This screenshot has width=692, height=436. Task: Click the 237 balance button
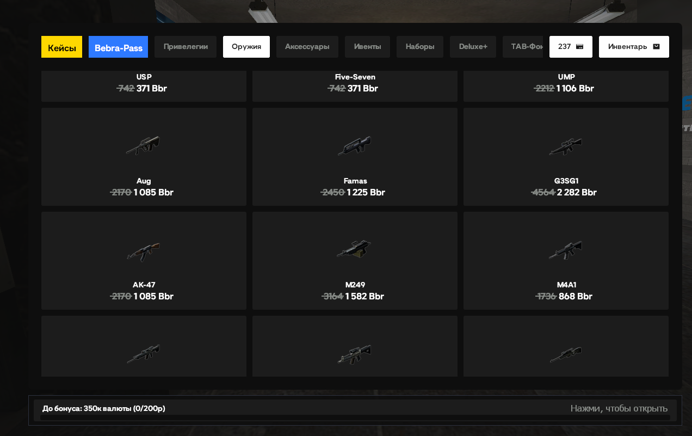point(571,47)
